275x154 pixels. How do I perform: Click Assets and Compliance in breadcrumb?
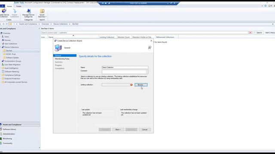click(28, 24)
